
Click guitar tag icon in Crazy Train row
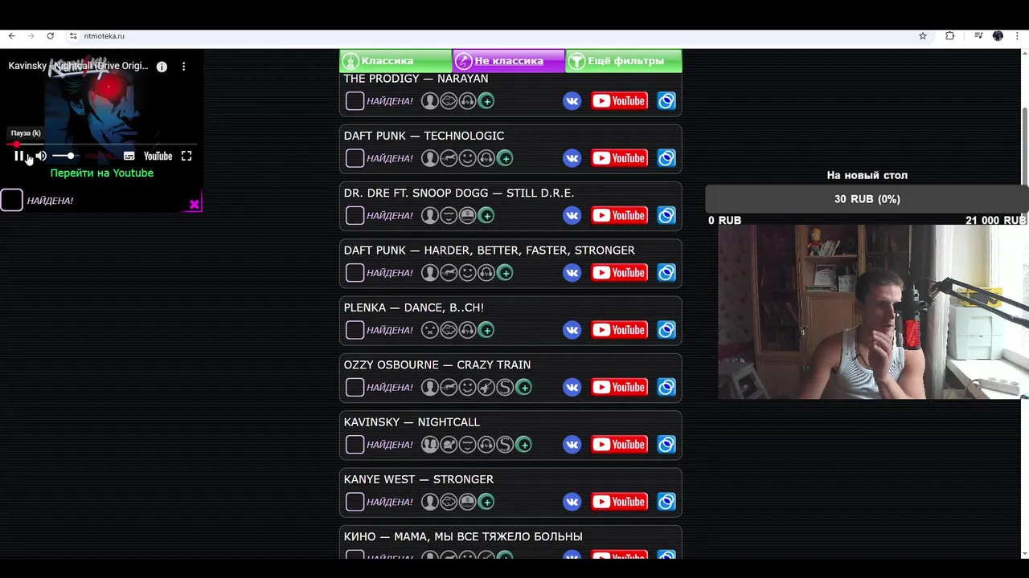pyautogui.click(x=486, y=387)
